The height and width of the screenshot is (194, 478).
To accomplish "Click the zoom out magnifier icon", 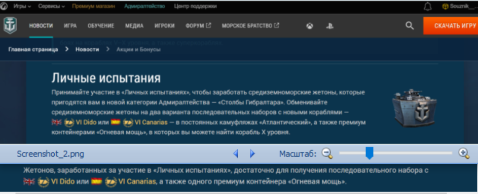I will point(327,153).
